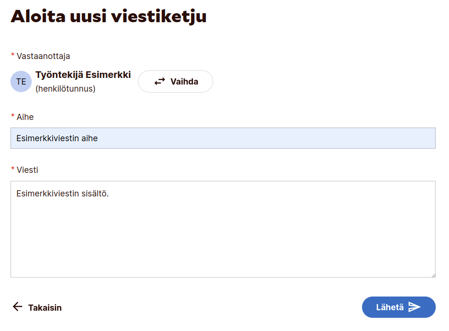Select the recipient name Työntekijä Esimerkki
The image size is (449, 331).
point(83,75)
